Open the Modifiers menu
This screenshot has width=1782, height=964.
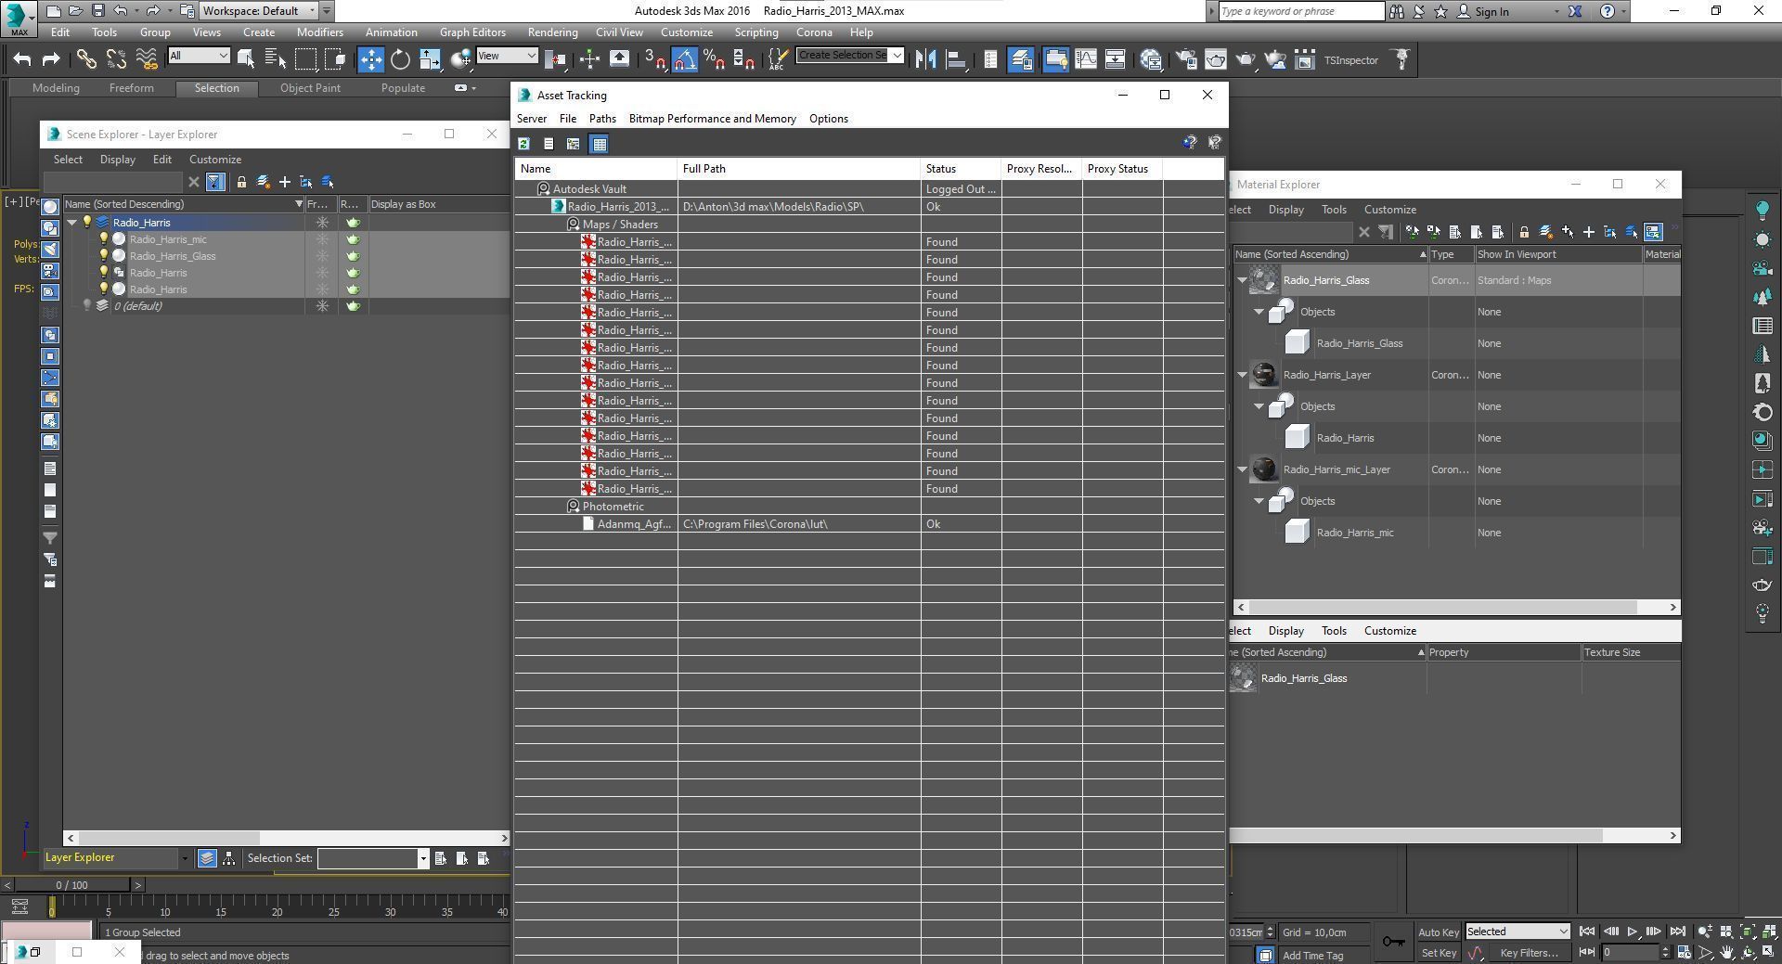[x=319, y=32]
